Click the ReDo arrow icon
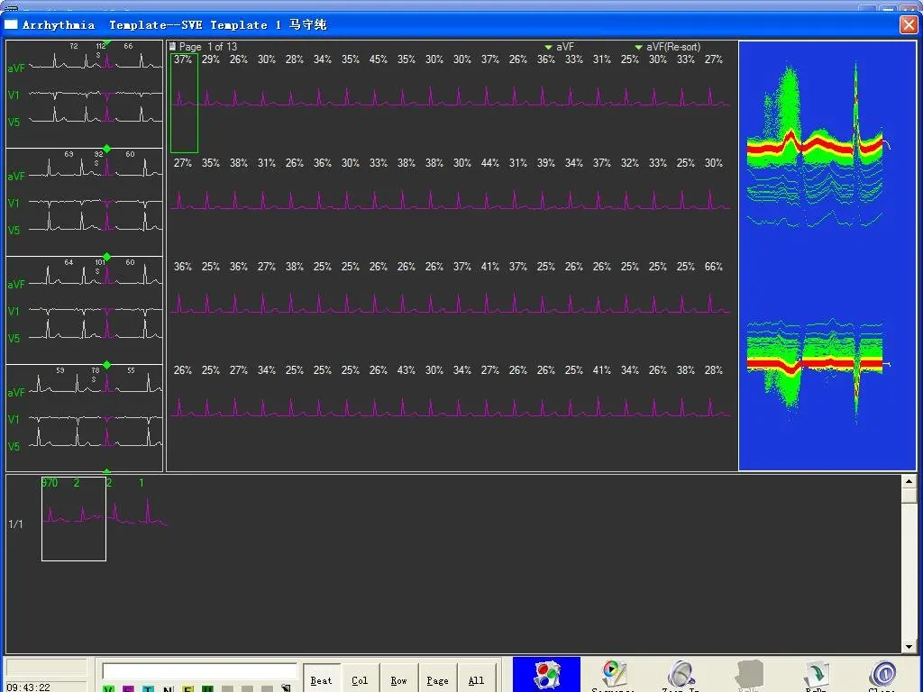Viewport: 923px width, 692px height. coord(815,675)
